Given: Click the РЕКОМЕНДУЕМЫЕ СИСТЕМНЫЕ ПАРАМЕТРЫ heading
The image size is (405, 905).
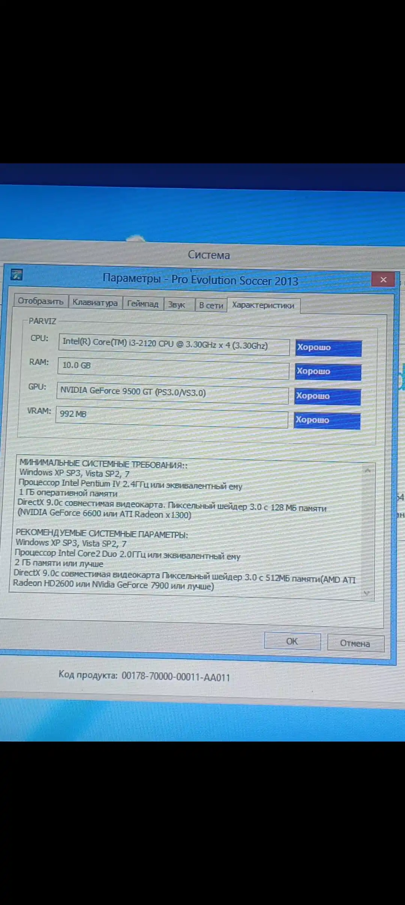Looking at the screenshot, I should point(102,534).
